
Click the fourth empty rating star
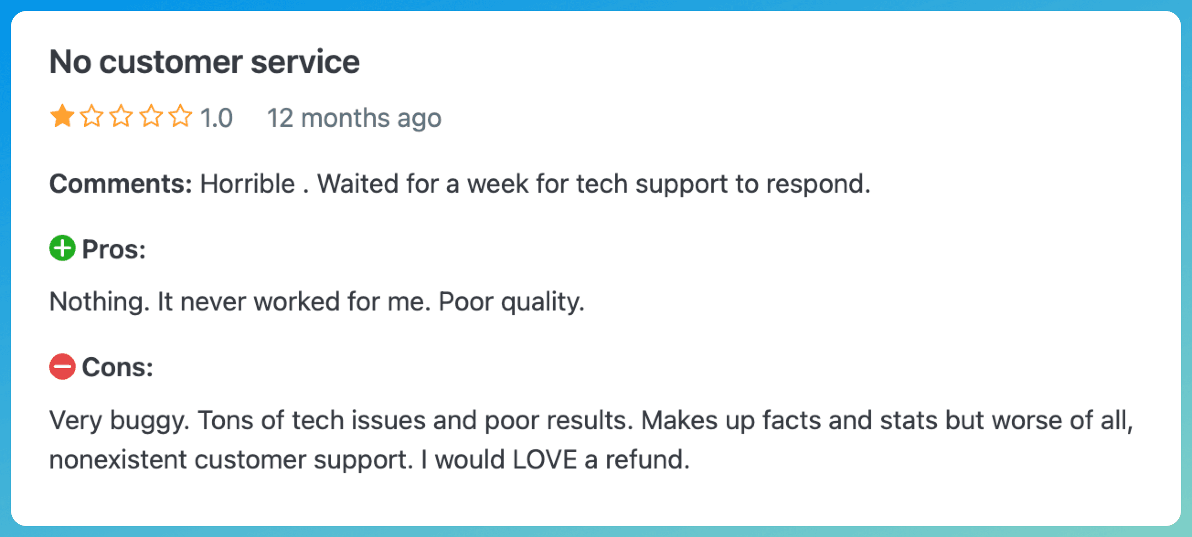click(151, 116)
